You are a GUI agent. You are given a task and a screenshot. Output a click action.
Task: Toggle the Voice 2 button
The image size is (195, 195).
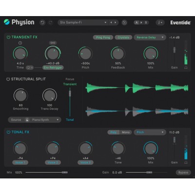(53, 162)
